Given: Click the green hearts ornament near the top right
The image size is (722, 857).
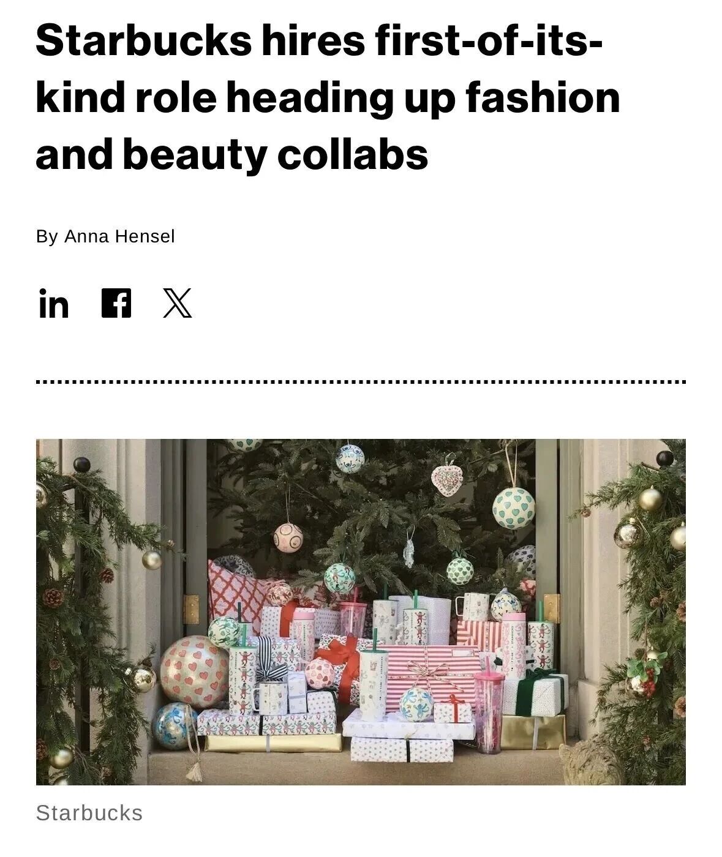Looking at the screenshot, I should pyautogui.click(x=513, y=507).
